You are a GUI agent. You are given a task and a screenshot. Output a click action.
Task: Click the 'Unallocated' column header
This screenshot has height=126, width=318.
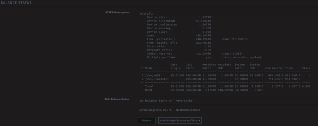[x=274, y=68]
